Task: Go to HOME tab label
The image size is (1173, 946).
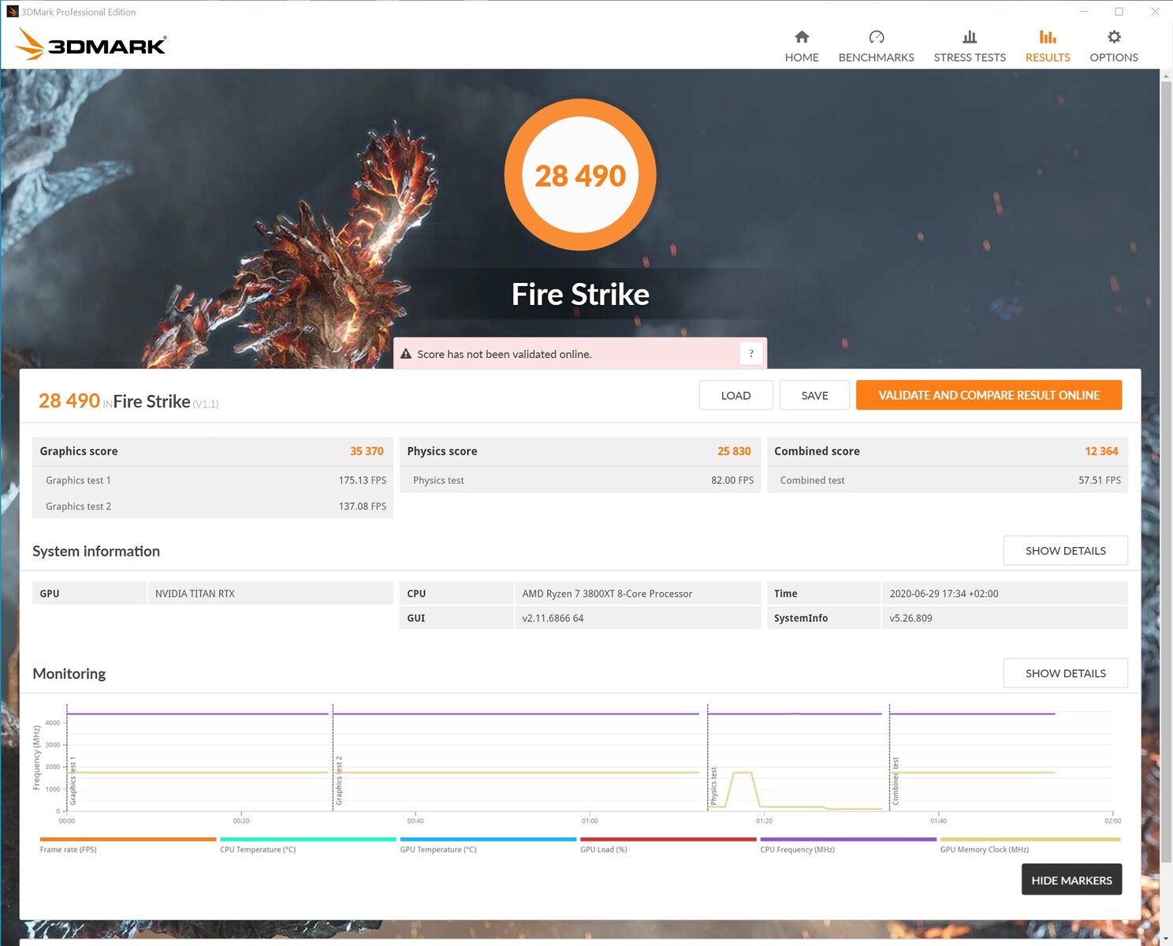Action: click(802, 58)
